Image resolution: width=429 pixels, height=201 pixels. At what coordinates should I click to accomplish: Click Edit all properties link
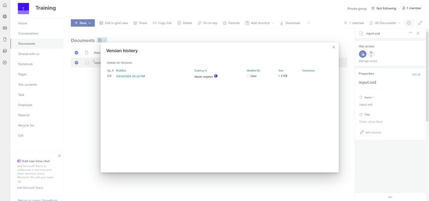pyautogui.click(x=416, y=74)
